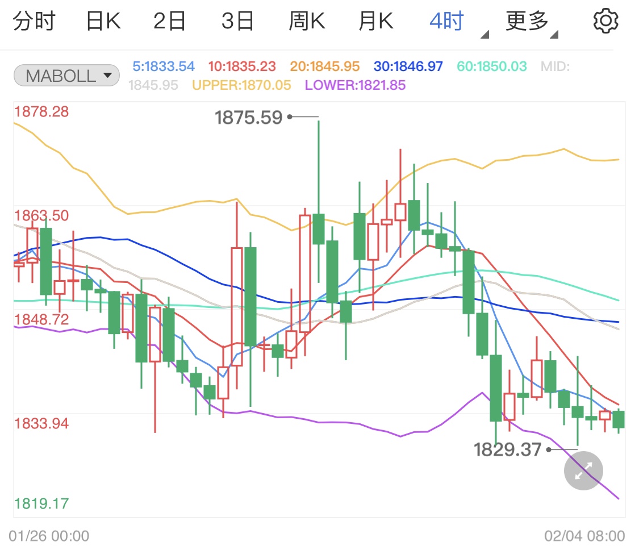Click the 1875.59 high price marker

249,117
